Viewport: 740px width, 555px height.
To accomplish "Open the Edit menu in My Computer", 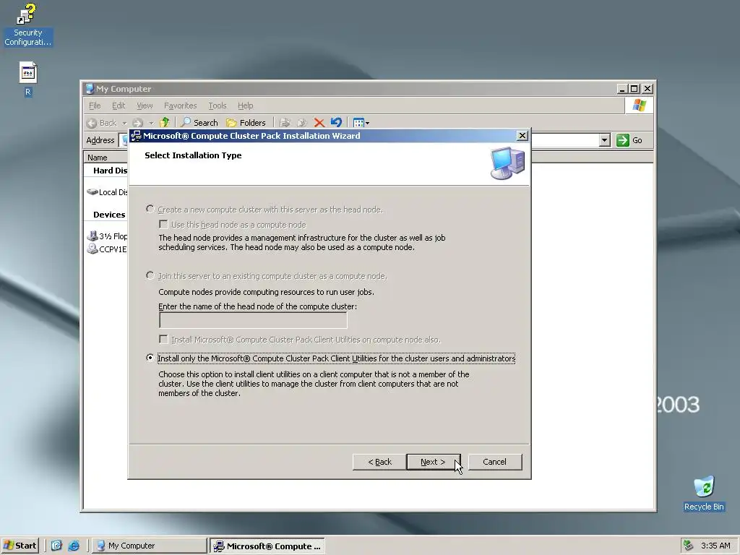I will 119,106.
